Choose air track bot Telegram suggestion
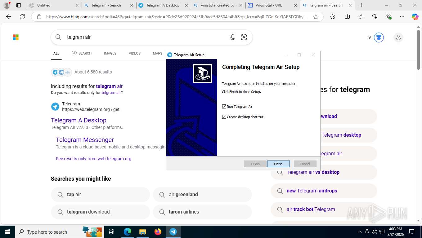Image resolution: width=422 pixels, height=238 pixels. 324,209
